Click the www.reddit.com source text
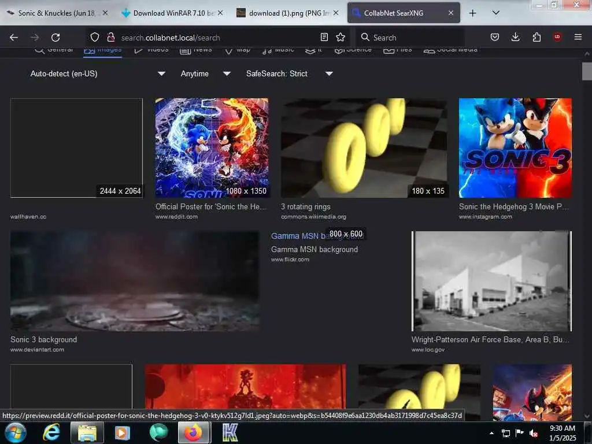592x444 pixels. [x=177, y=217]
